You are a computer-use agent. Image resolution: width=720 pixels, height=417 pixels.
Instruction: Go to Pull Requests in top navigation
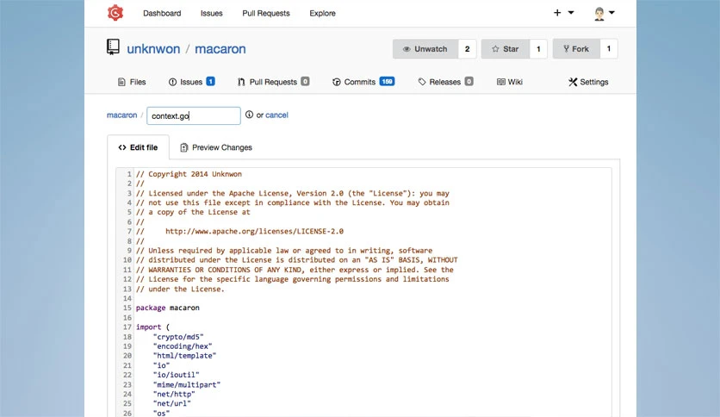(266, 13)
